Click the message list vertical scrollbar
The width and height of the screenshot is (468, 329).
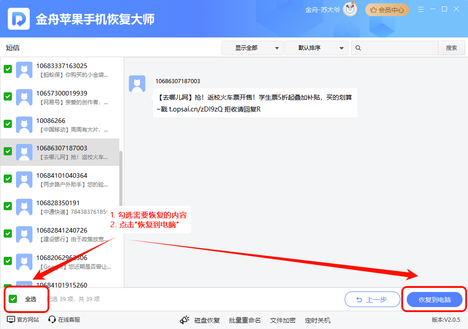pos(121,179)
